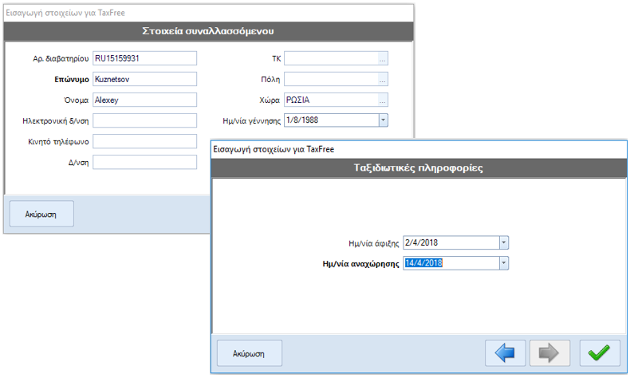Click the front window title Εισαγωγή στοιχείων για TaxFree

tap(274, 149)
